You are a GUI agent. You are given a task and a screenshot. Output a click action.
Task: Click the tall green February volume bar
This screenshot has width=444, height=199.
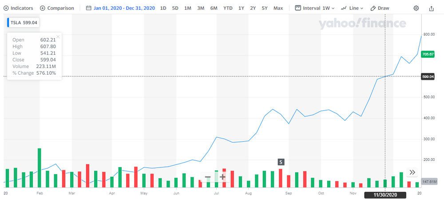tap(40, 168)
